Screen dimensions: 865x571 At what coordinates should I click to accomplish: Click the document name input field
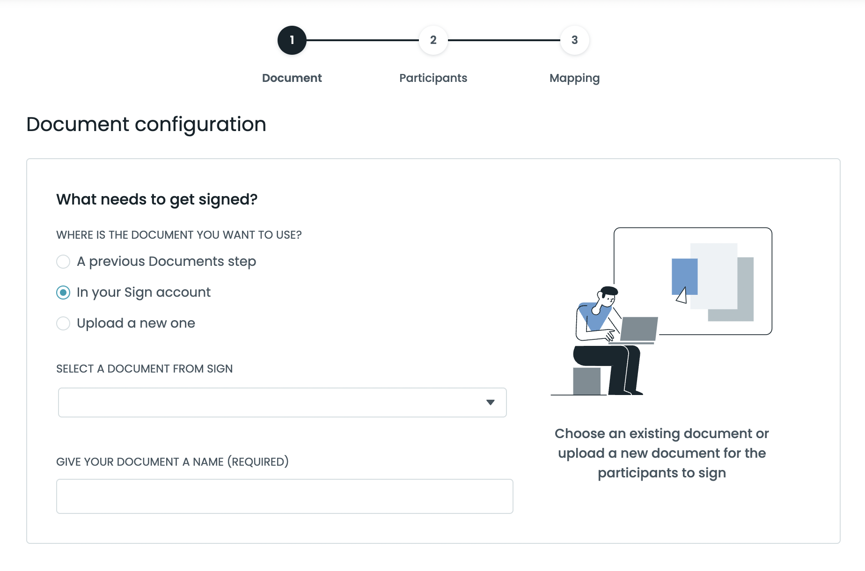click(284, 496)
